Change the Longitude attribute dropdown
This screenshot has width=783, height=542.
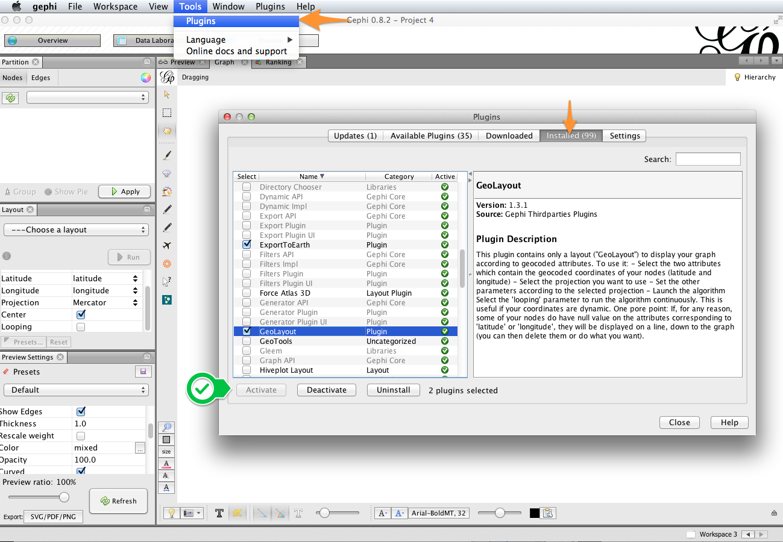(107, 290)
